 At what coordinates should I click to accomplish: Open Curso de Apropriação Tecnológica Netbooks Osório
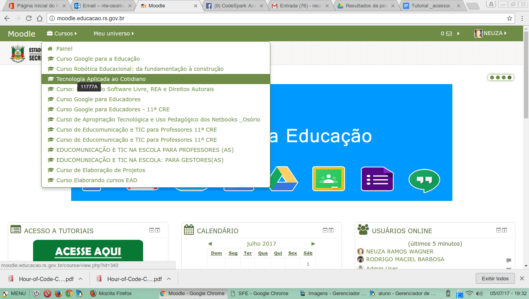(x=156, y=120)
